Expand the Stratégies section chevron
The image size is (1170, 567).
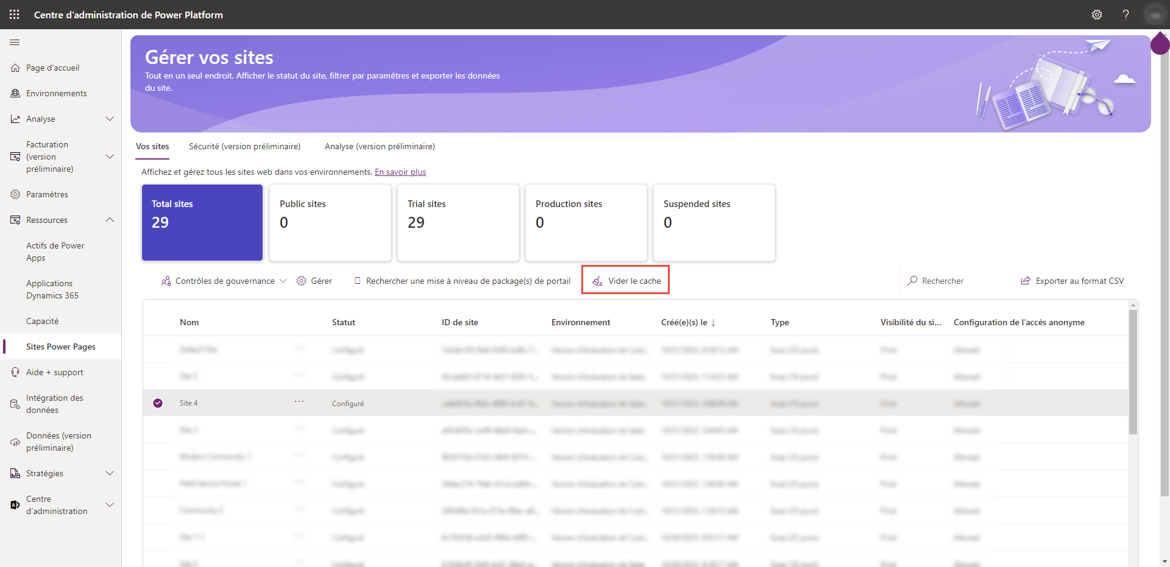pyautogui.click(x=110, y=473)
